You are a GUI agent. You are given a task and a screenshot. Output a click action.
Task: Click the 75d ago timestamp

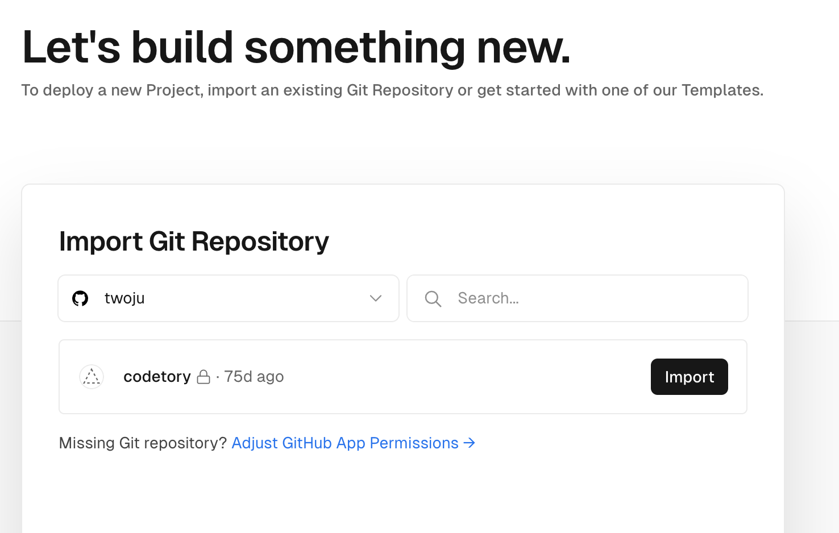pyautogui.click(x=254, y=377)
